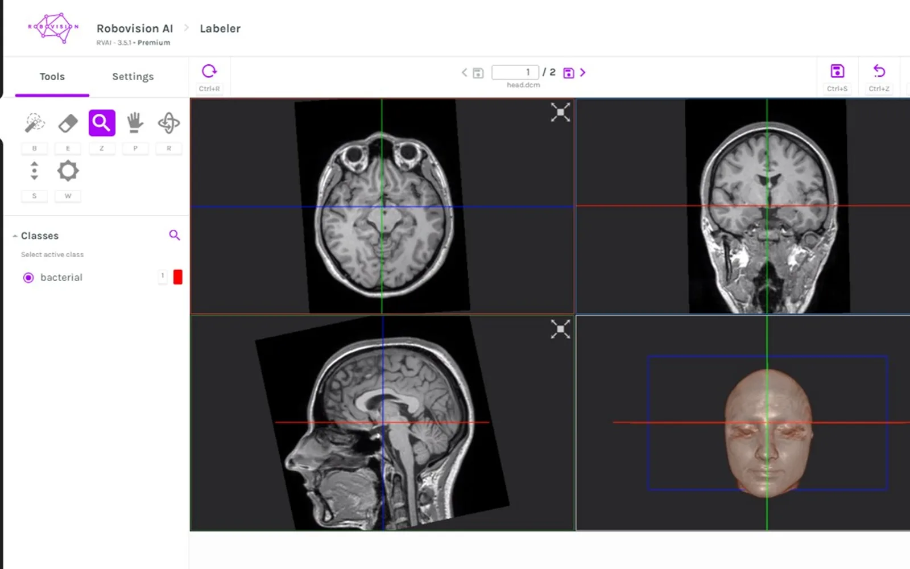Pick the slice scroll tool

coord(35,171)
